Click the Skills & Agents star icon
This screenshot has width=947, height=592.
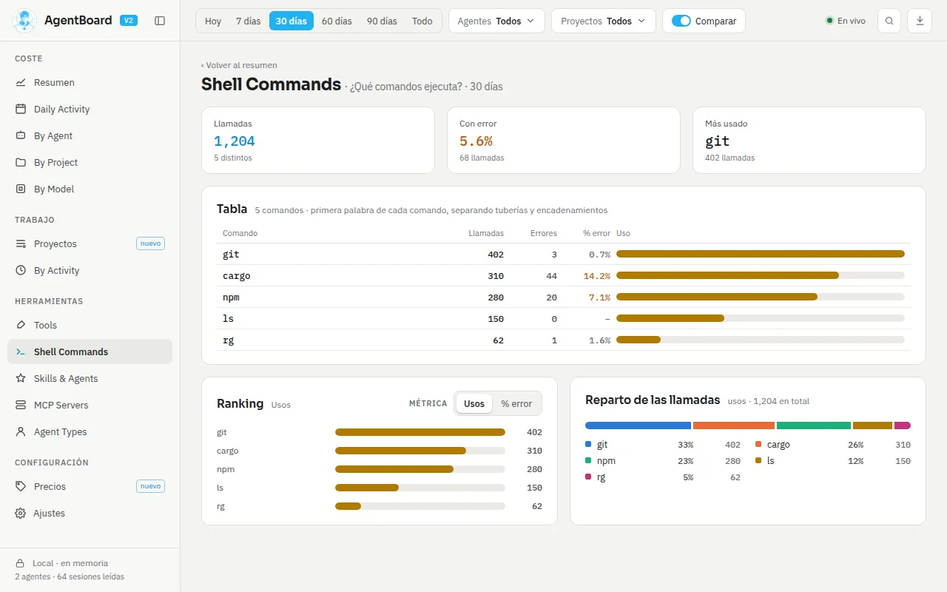(21, 379)
